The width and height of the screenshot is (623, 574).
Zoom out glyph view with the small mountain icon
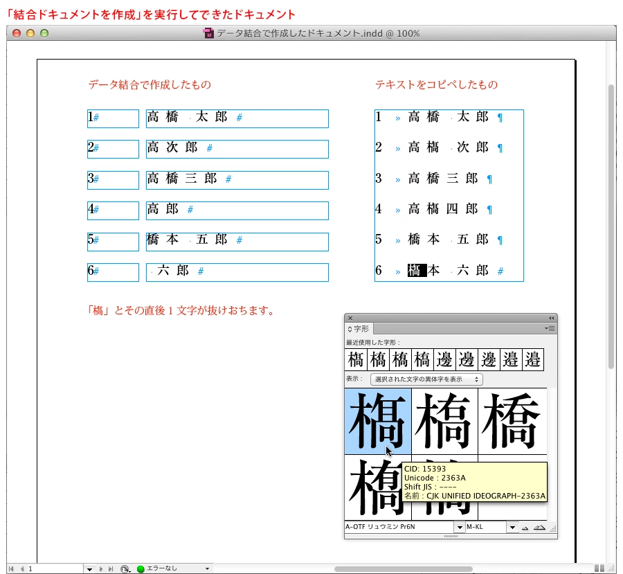pos(525,528)
